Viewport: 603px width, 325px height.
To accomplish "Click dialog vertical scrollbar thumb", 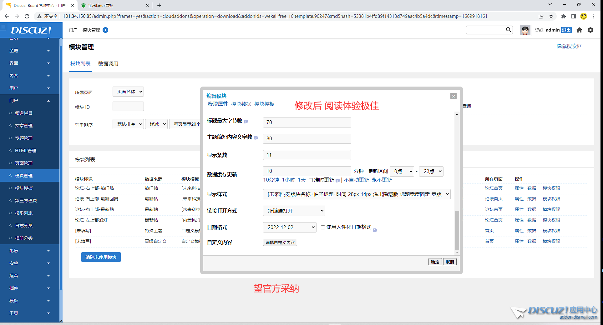I will click(x=457, y=230).
